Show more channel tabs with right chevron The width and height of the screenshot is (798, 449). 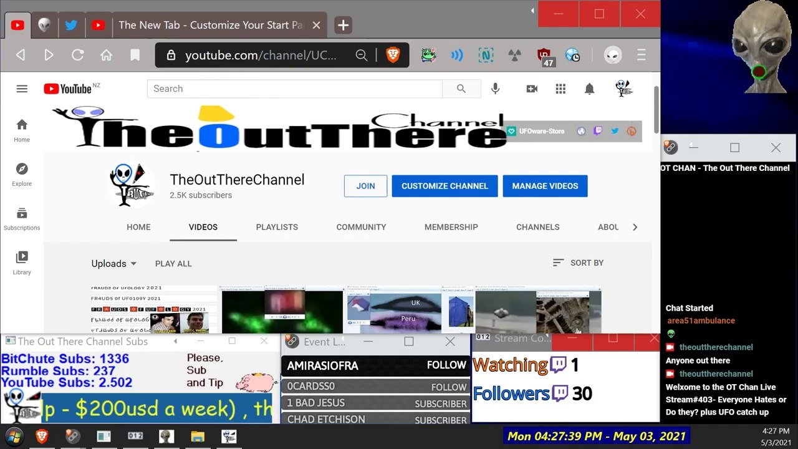tap(635, 227)
